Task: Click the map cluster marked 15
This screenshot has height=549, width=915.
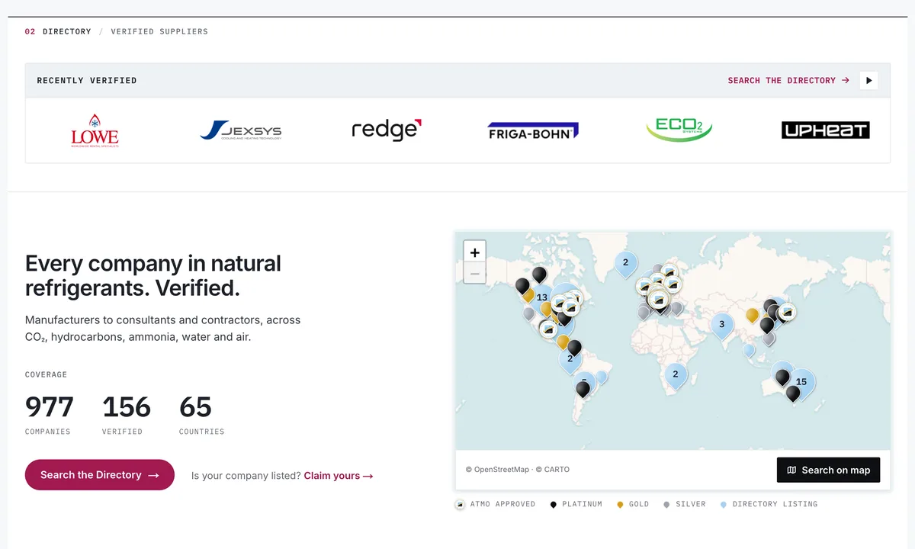Action: pos(801,384)
